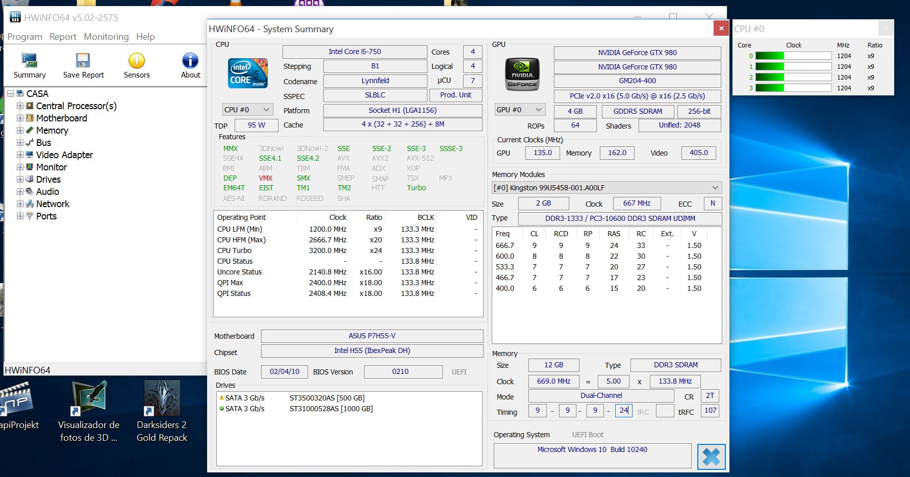Screen dimensions: 910x477
Task: Click the Intel Core i5 logo
Action: tap(248, 73)
